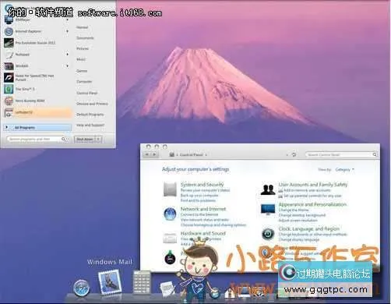Open Control Panel from Start menu
Image resolution: width=391 pixels, height=304 pixels.
tap(87, 93)
